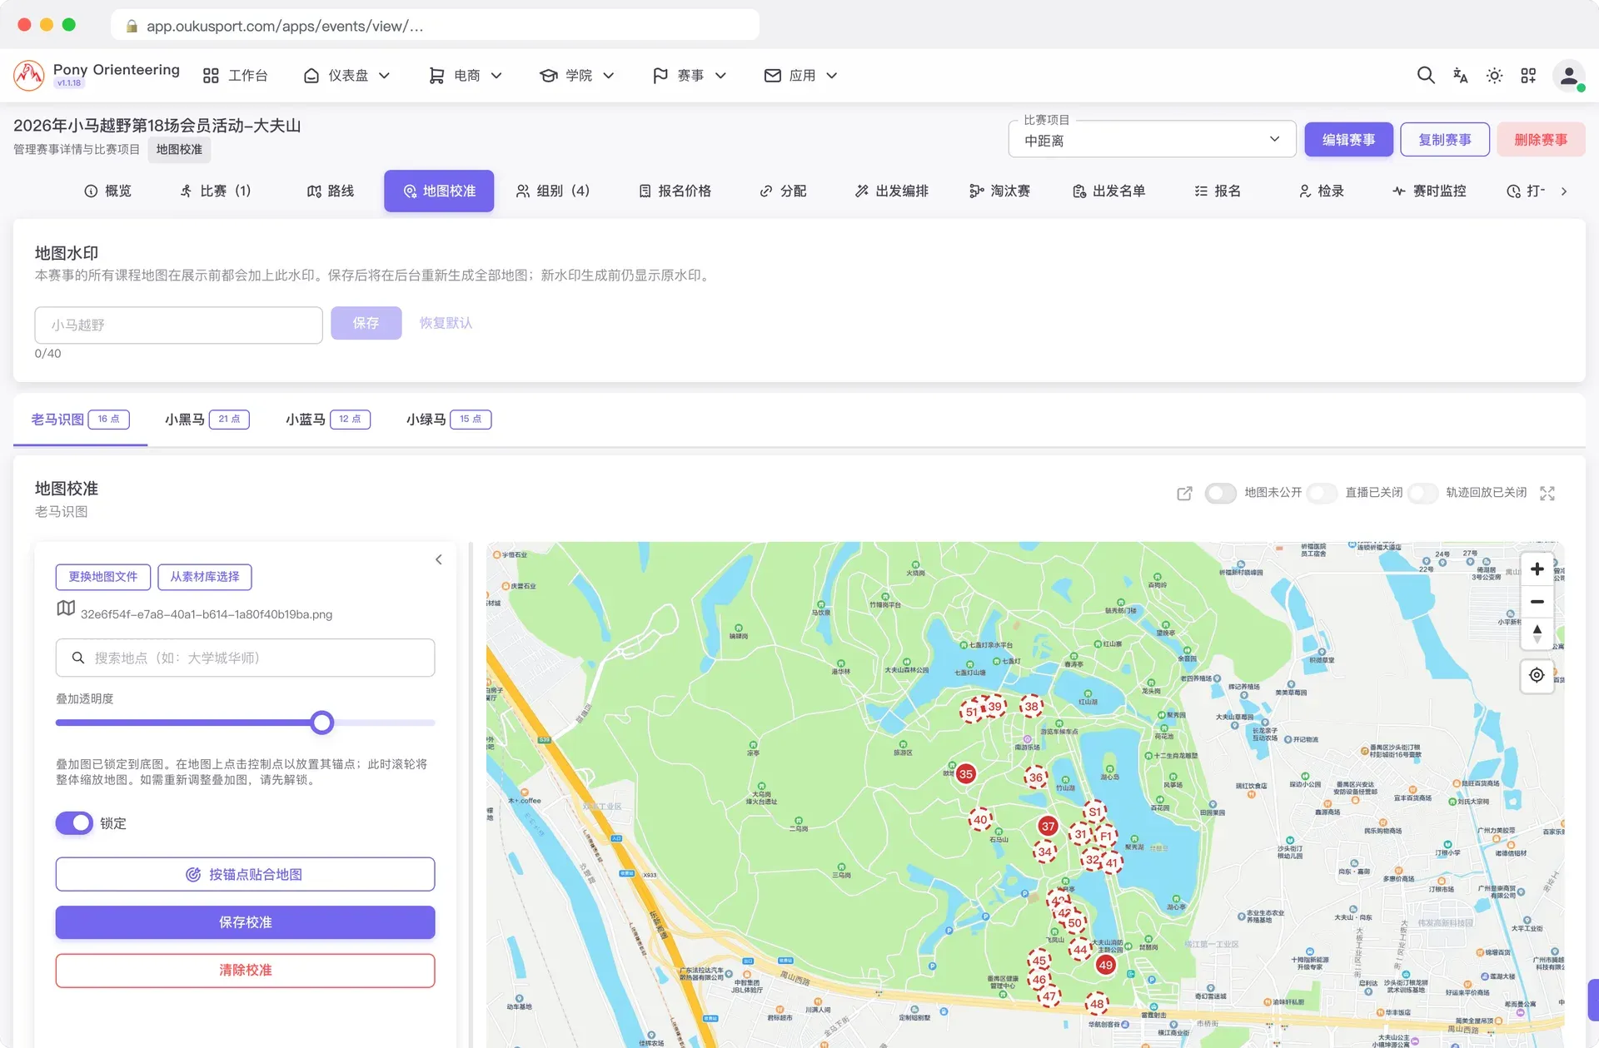Click the locate-me geolocation button
Viewport: 1599px width, 1048px height.
tap(1537, 675)
